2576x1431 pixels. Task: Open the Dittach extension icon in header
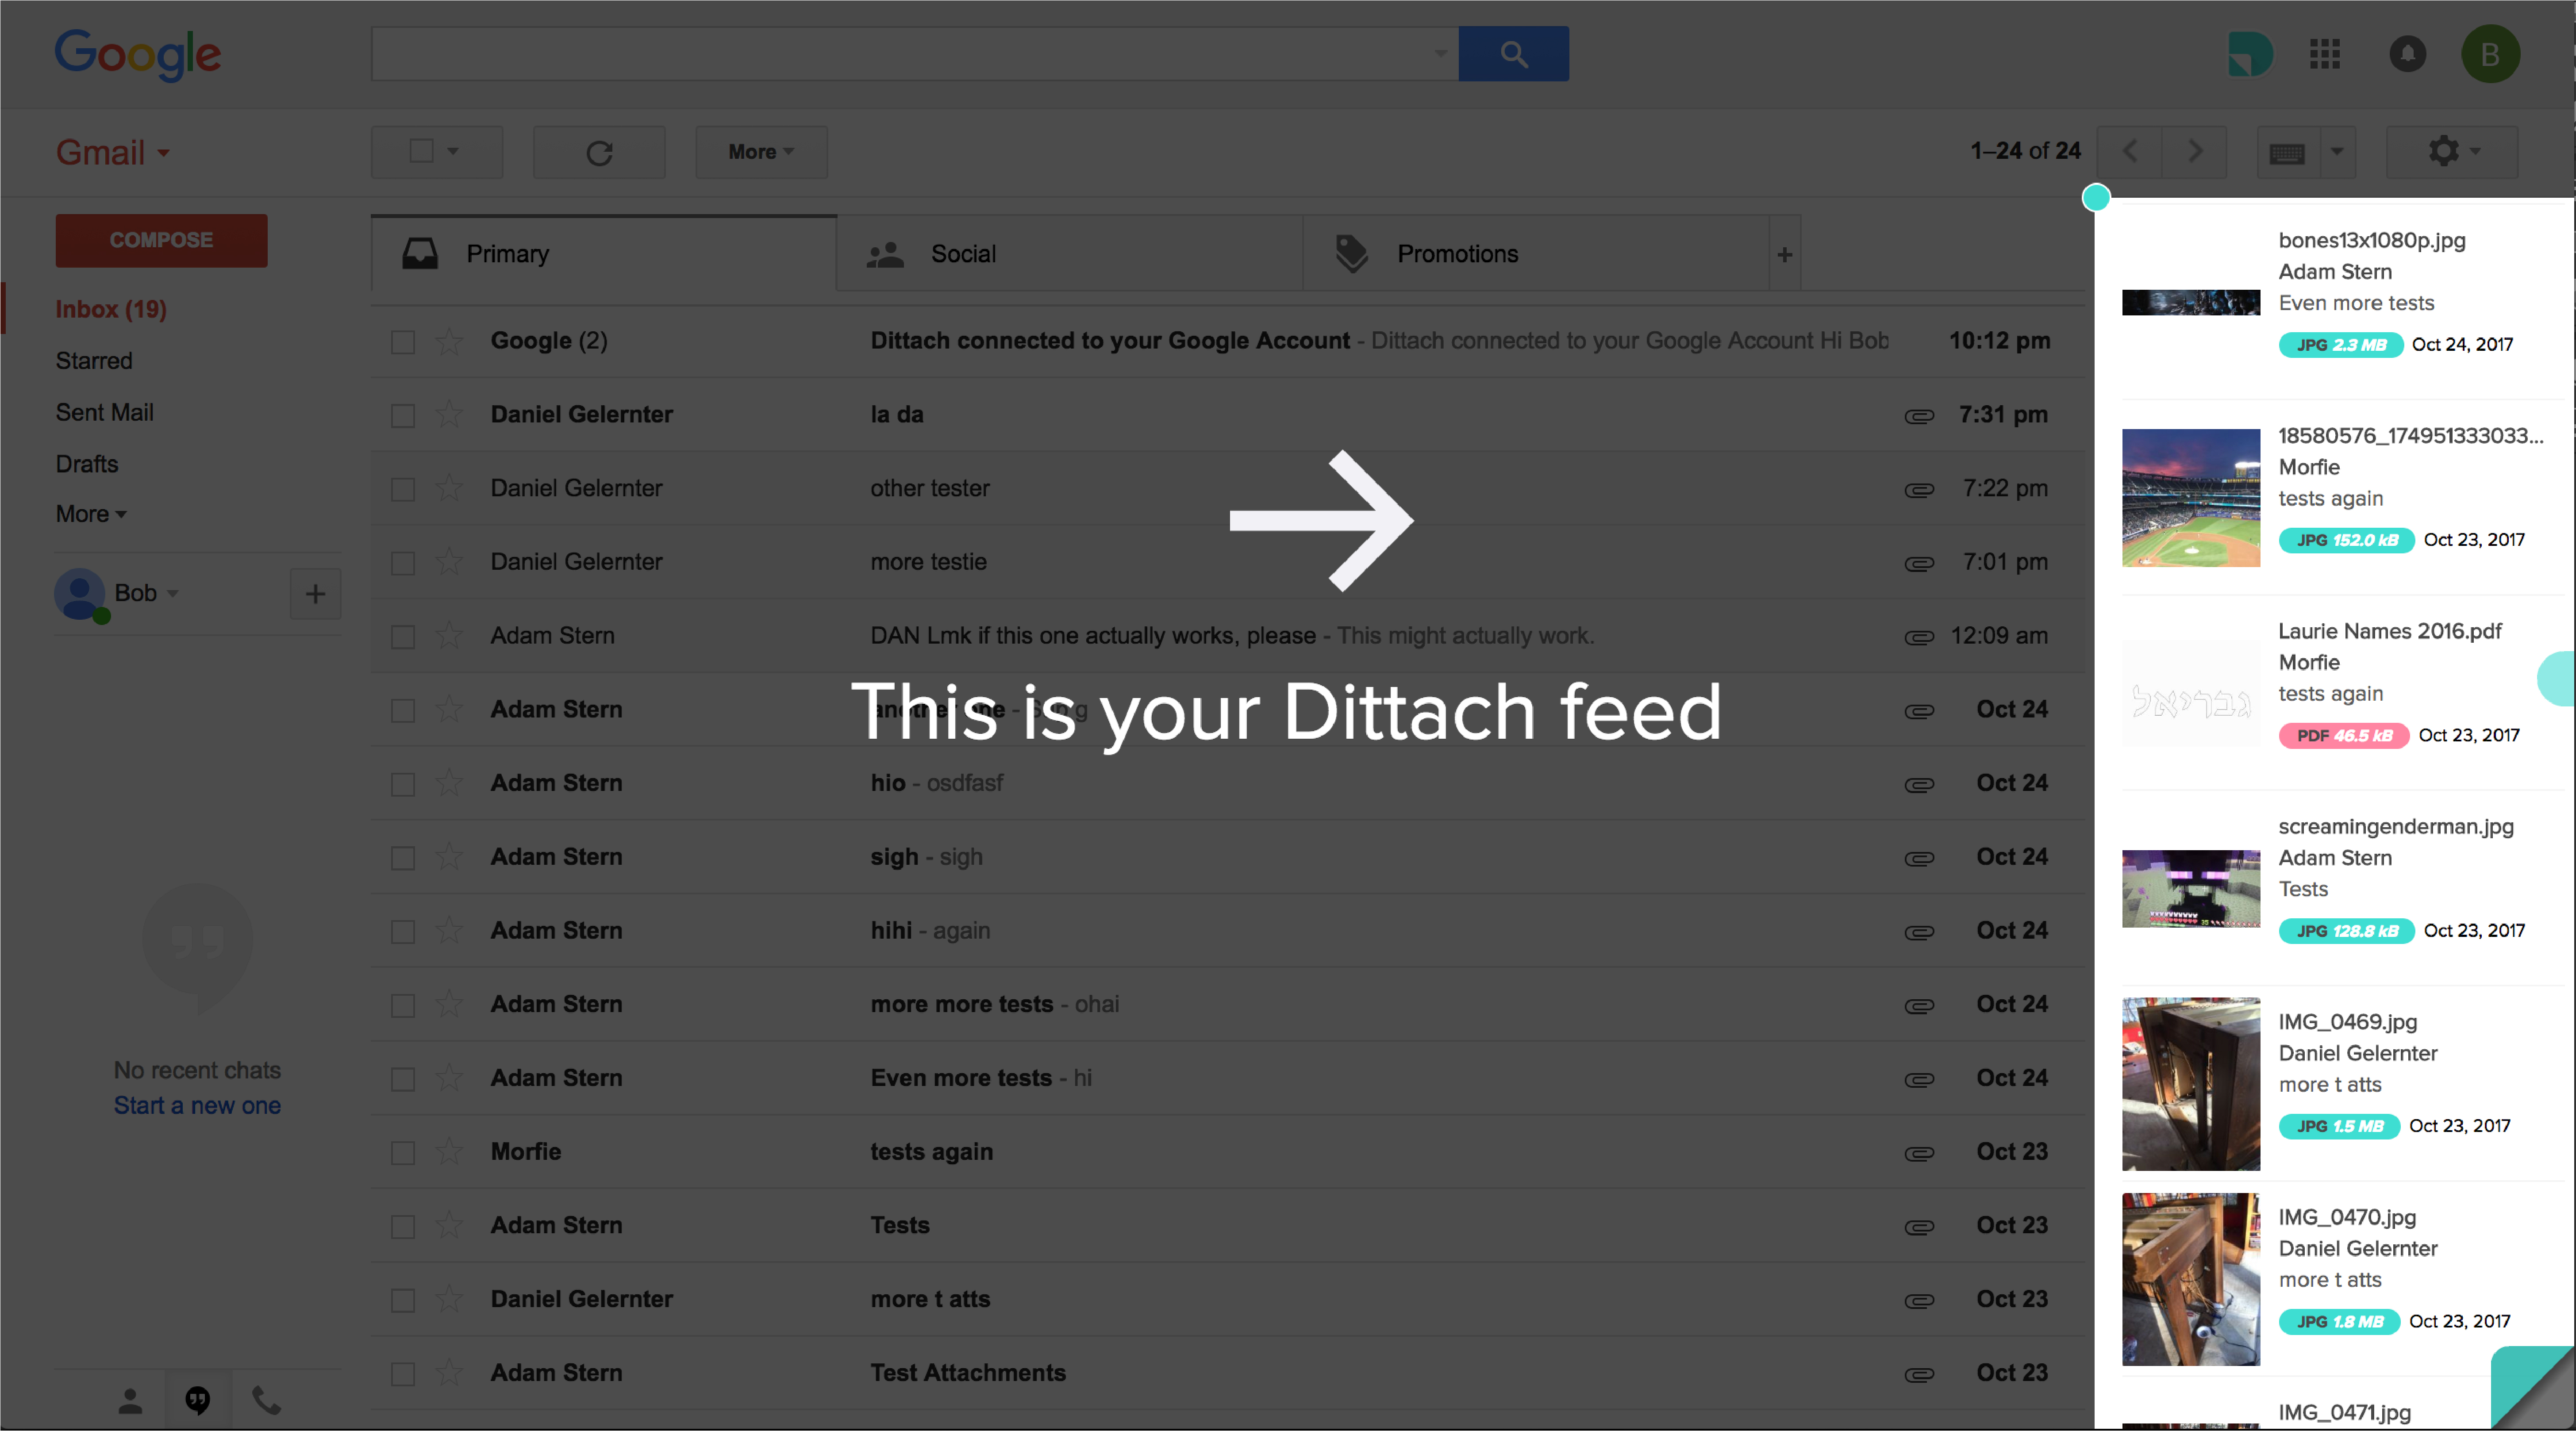click(x=2250, y=54)
